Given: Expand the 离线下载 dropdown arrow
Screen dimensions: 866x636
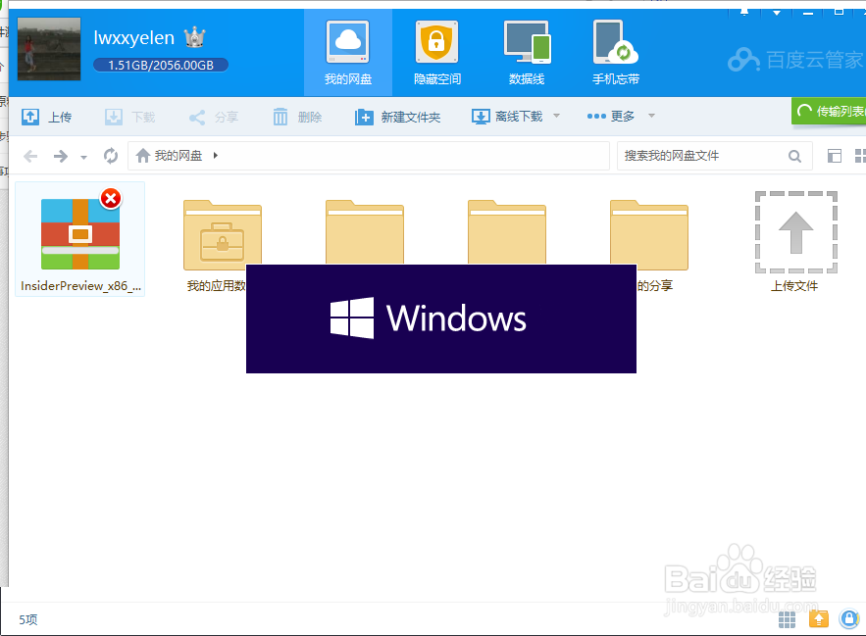Looking at the screenshot, I should point(557,116).
